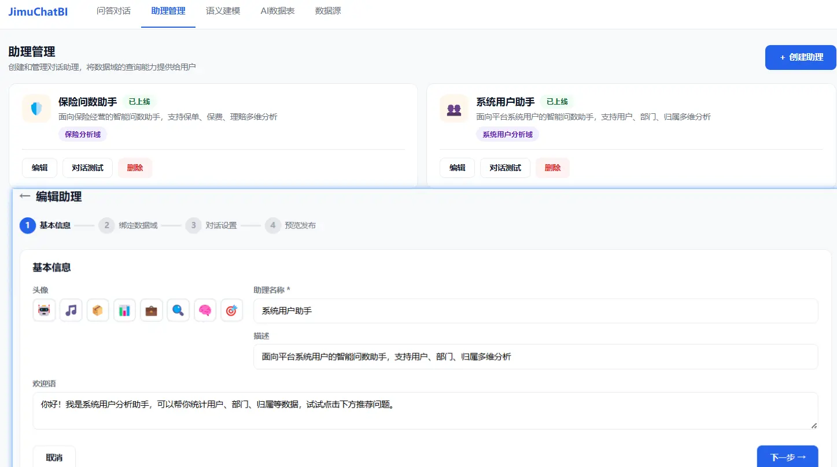Jump to step 4 预览发布
Screen dimensions: 837x467
click(290, 225)
